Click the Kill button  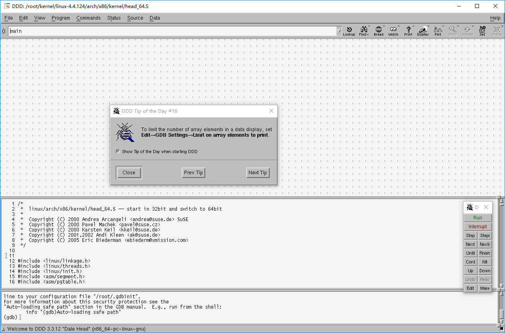click(485, 262)
